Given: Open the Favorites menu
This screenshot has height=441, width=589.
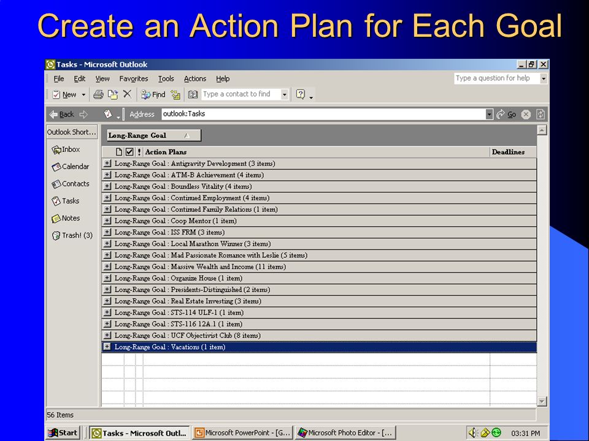Looking at the screenshot, I should [x=133, y=79].
